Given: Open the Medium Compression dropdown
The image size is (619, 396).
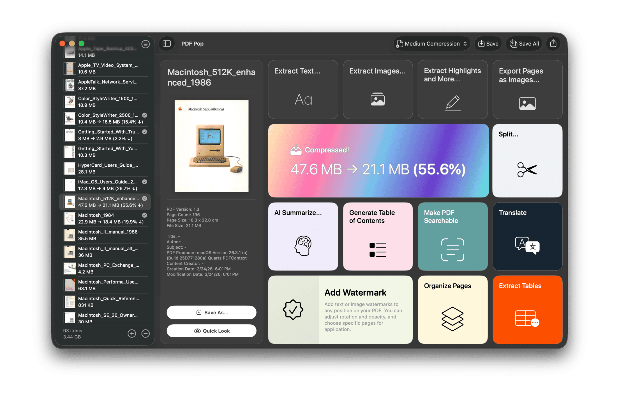Looking at the screenshot, I should click(x=432, y=44).
